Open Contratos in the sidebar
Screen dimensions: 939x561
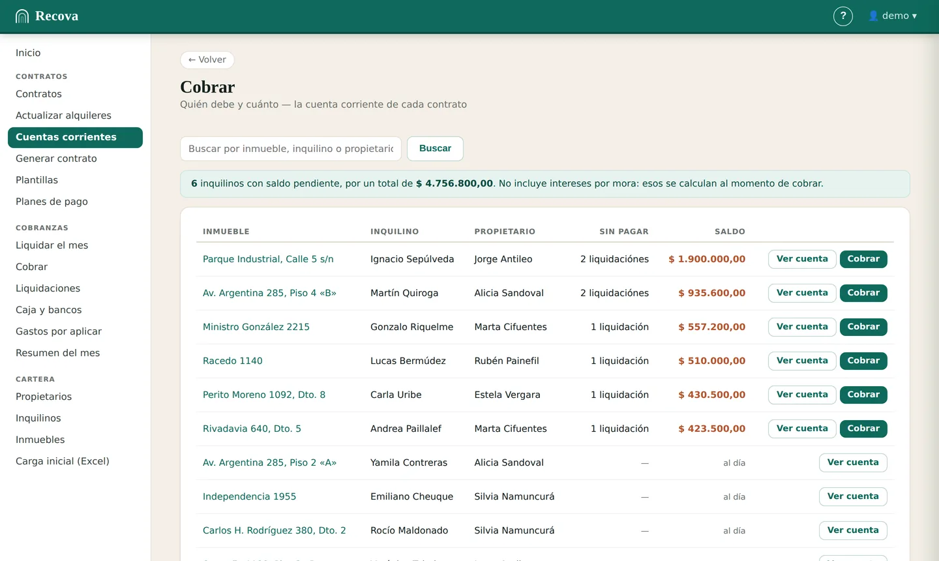pos(75,94)
